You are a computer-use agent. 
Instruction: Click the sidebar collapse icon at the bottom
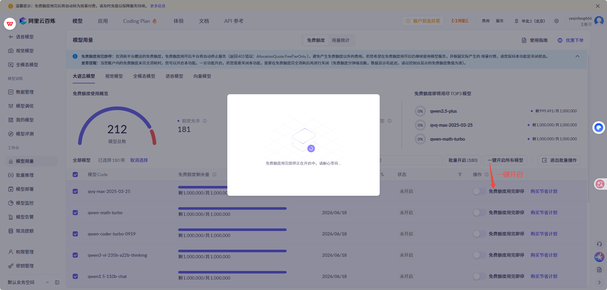pyautogui.click(x=57, y=282)
